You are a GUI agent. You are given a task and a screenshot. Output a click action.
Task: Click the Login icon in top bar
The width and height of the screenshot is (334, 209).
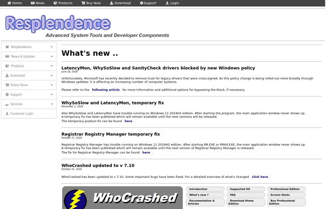167,3
